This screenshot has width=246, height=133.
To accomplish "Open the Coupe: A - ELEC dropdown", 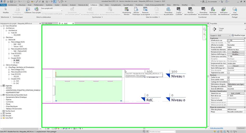I will [x=220, y=35].
